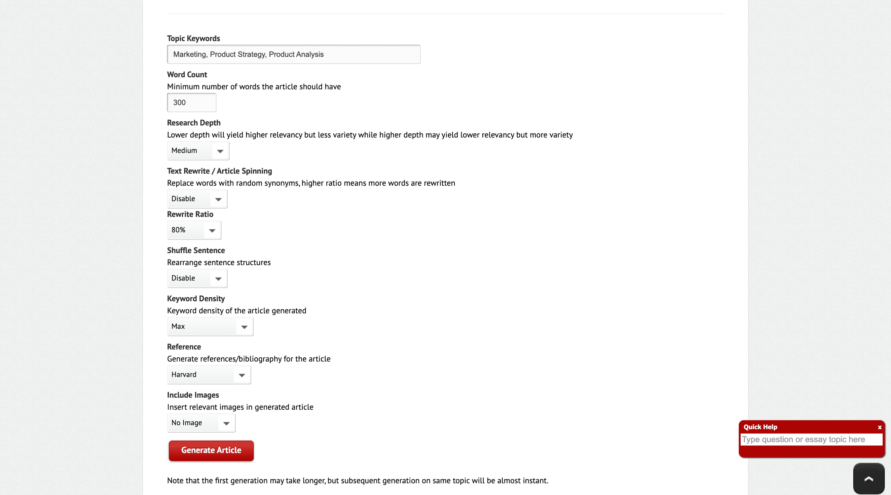This screenshot has height=495, width=891.
Task: Click the Quick Help question input
Action: [811, 439]
